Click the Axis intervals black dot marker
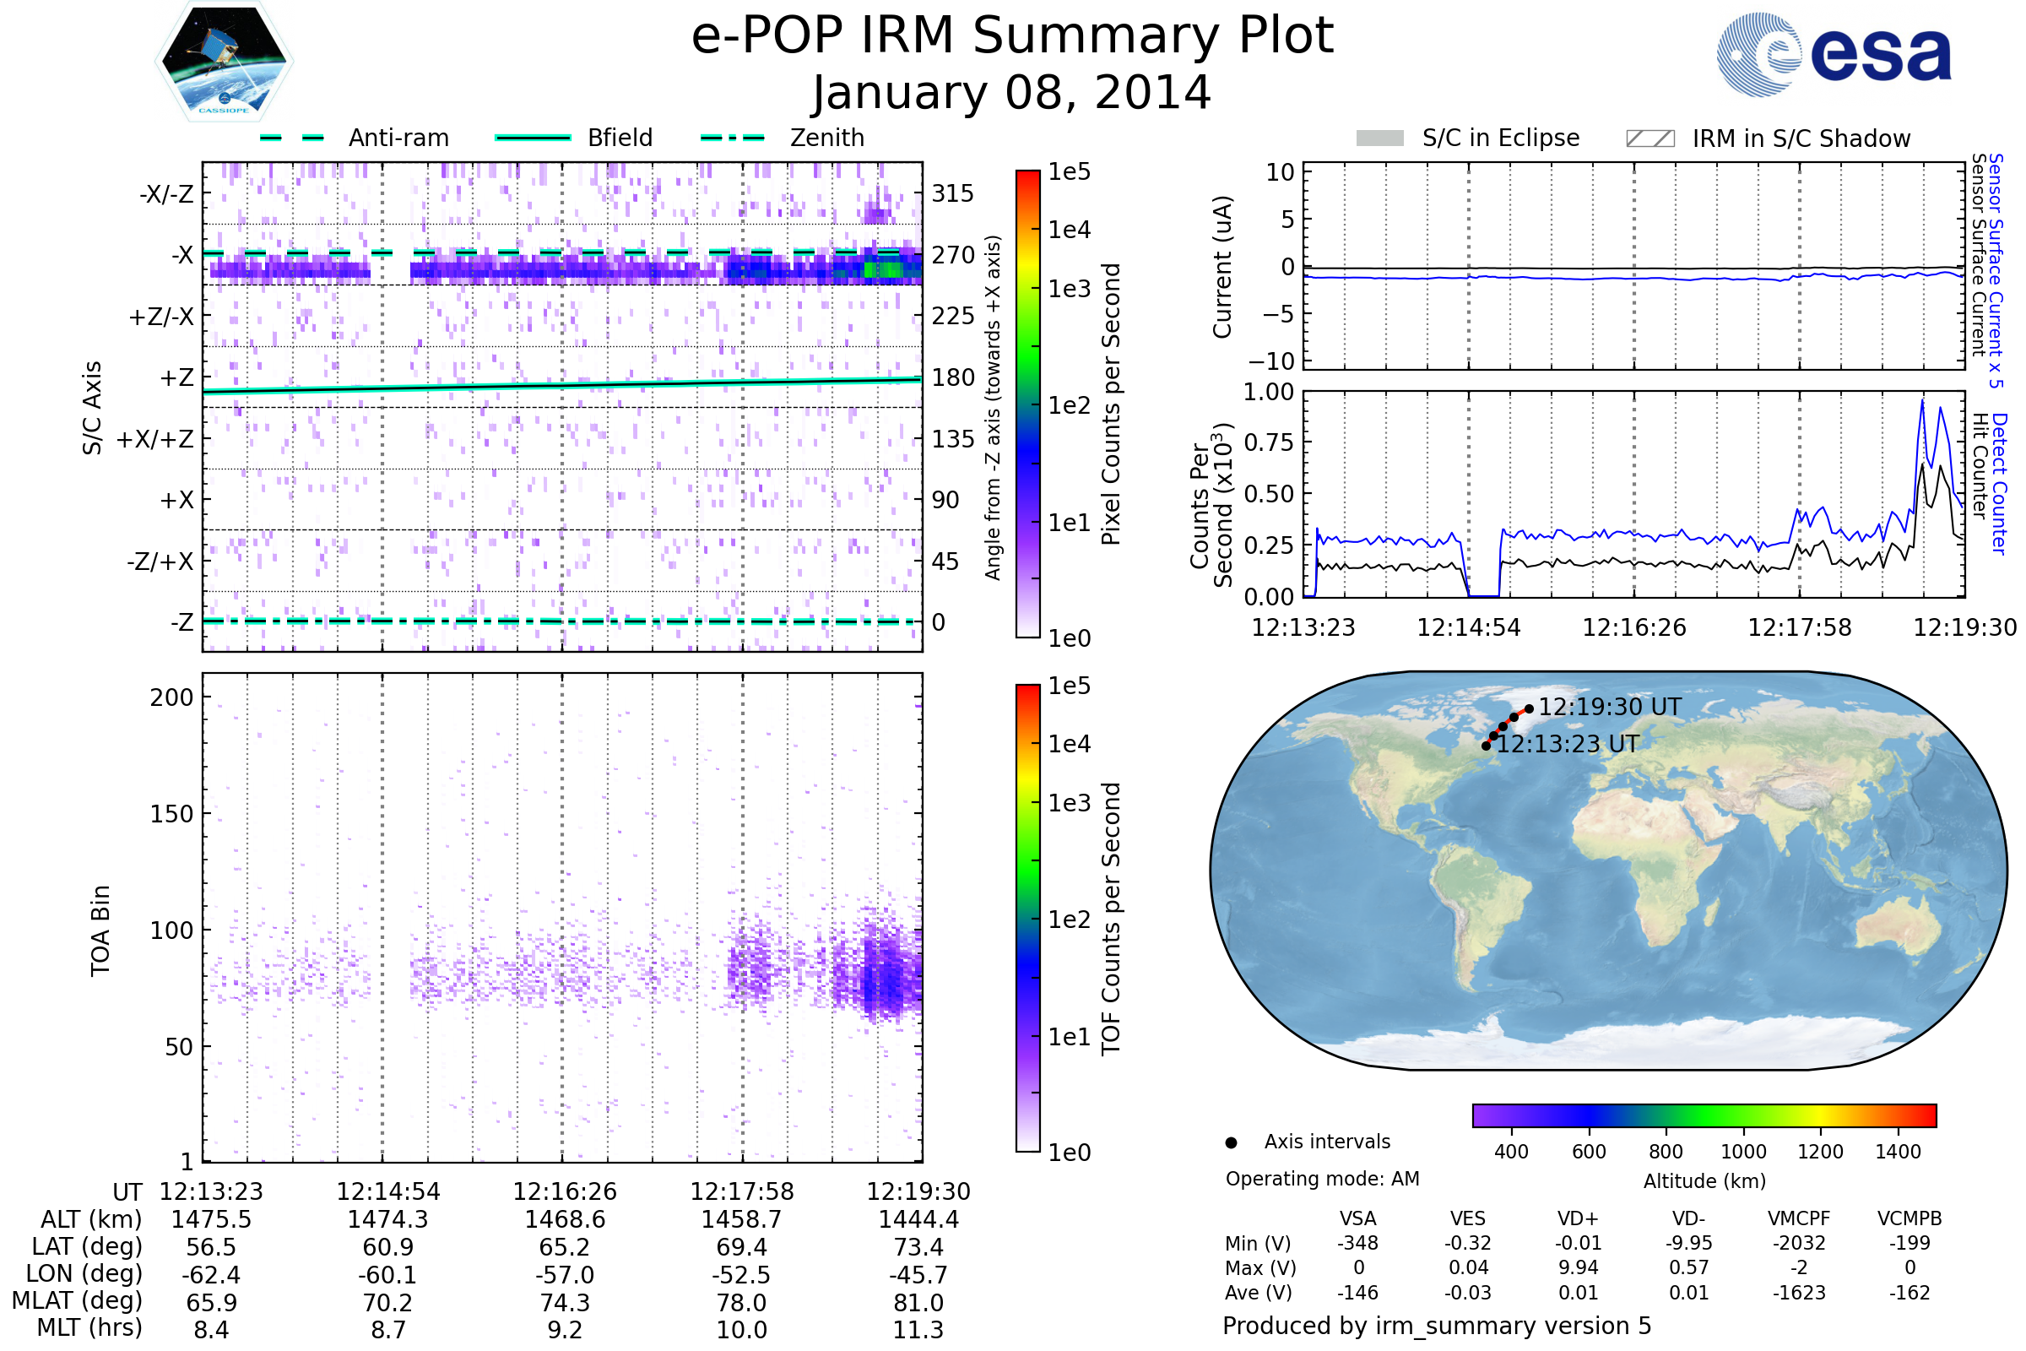This screenshot has width=2026, height=1351. 1231,1143
